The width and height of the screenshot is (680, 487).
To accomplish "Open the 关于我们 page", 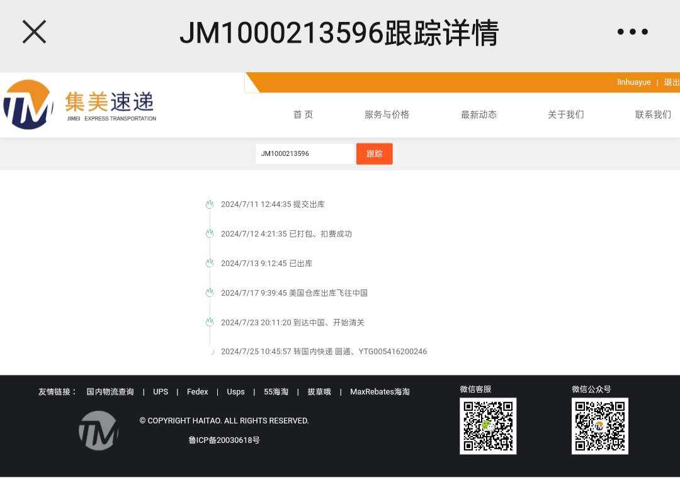I will 565,115.
